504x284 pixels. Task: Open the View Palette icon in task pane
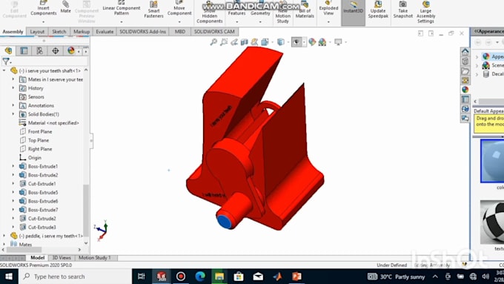(x=465, y=80)
